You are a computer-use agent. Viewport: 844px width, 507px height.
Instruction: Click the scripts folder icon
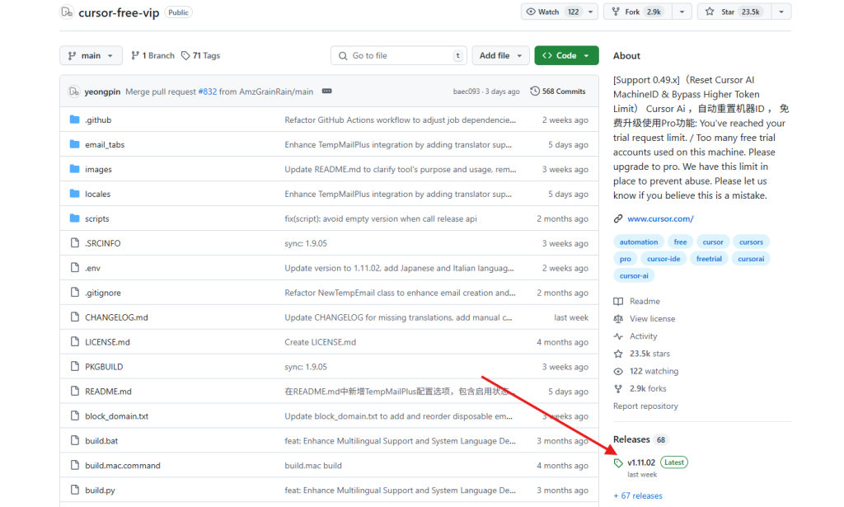point(75,218)
